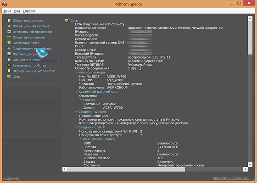Screen dimensions: 257x183
Task: Open the Общая информация section
Action: (28, 21)
